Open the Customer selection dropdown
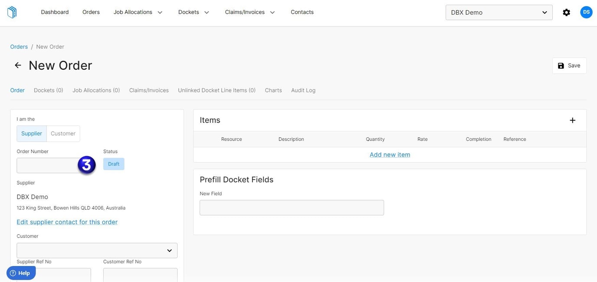Image resolution: width=597 pixels, height=282 pixels. tap(97, 250)
